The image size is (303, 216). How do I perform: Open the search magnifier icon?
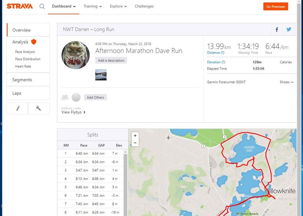[x=42, y=6]
